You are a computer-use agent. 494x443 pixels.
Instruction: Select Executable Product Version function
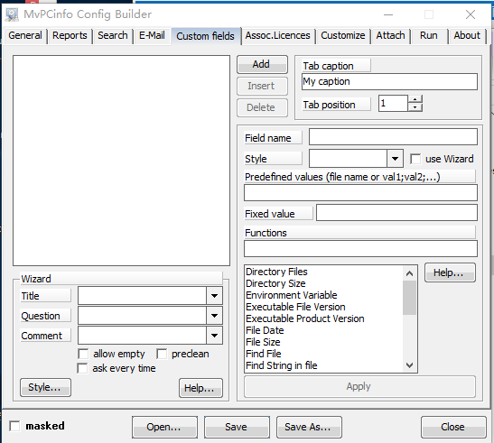tap(305, 318)
